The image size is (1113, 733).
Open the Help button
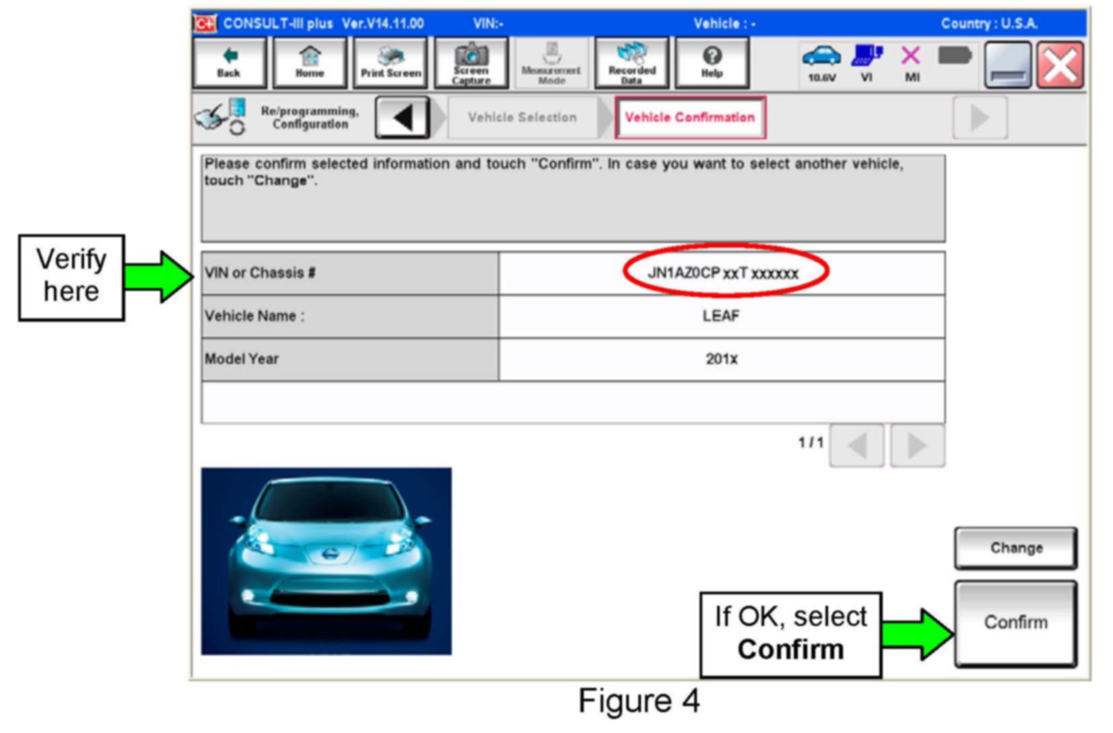pyautogui.click(x=712, y=63)
